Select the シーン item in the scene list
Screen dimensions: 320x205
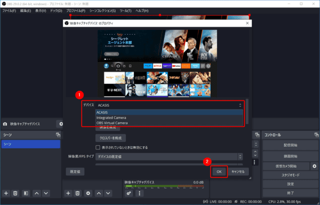pos(31,144)
